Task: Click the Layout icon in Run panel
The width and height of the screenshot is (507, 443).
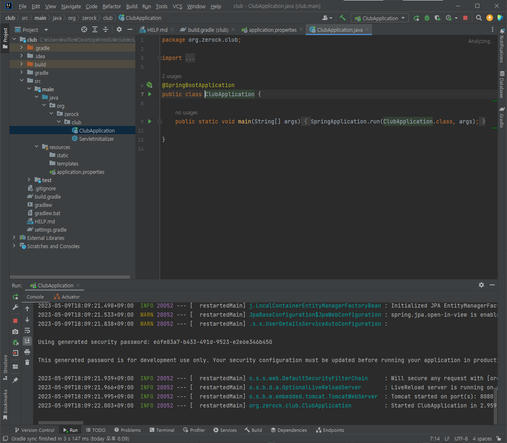Action: pyautogui.click(x=15, y=367)
